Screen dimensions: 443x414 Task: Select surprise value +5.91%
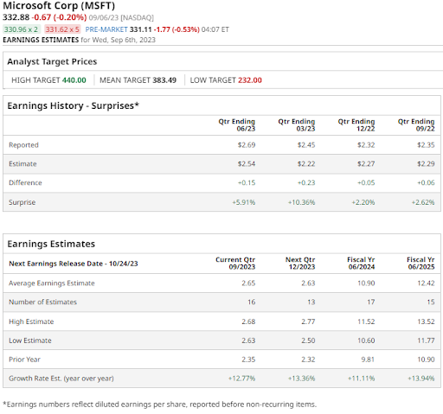(244, 202)
